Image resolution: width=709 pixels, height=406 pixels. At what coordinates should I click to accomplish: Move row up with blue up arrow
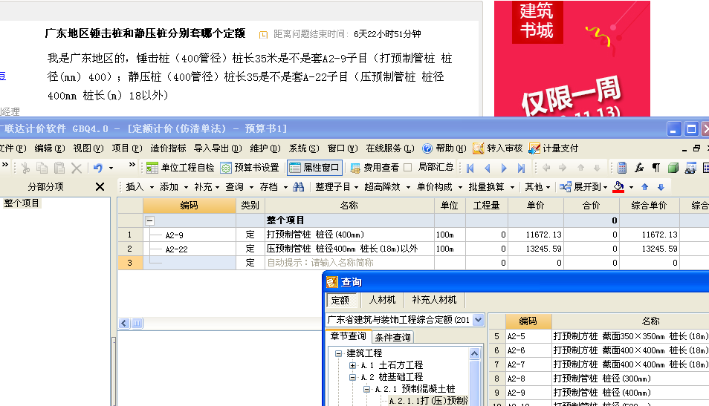[645, 187]
